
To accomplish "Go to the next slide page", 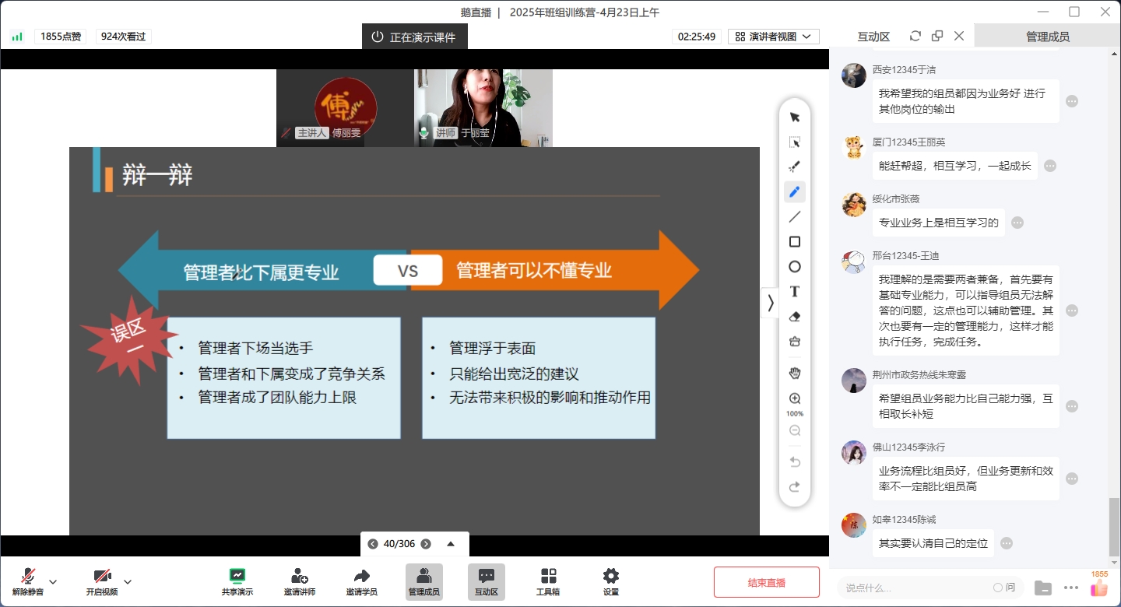I will point(425,544).
